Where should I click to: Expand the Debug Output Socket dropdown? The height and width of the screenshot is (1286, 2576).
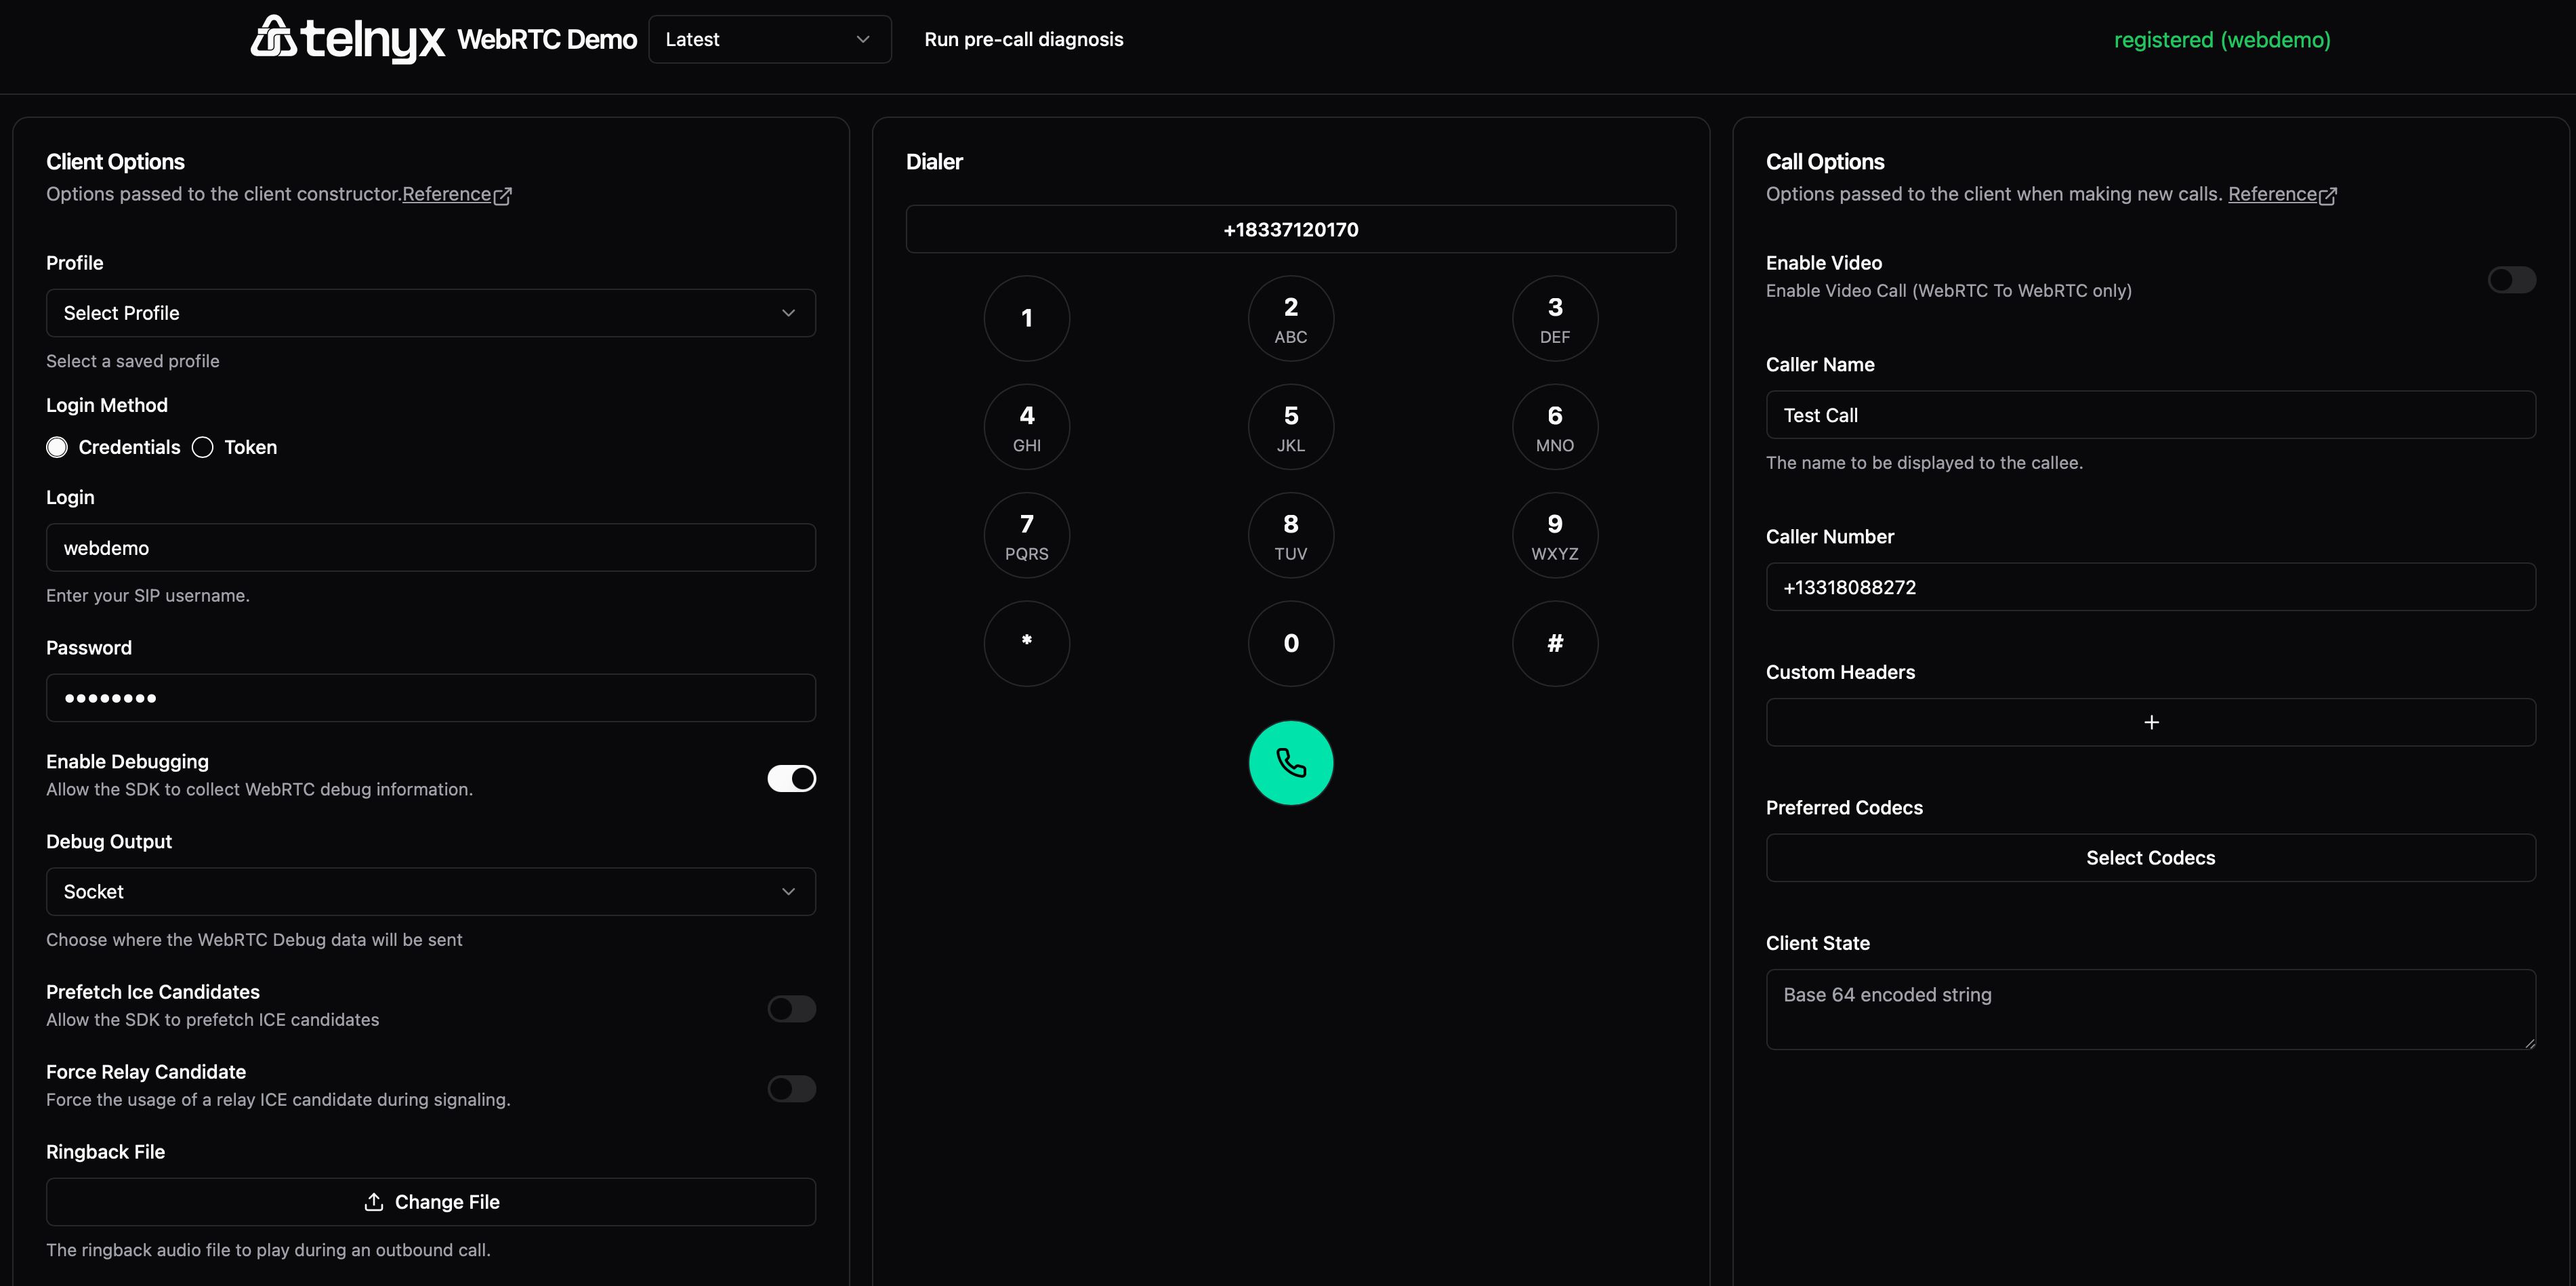pos(430,891)
